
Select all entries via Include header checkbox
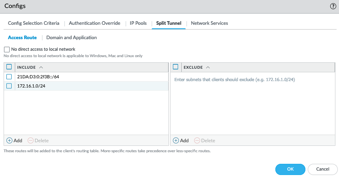9,67
